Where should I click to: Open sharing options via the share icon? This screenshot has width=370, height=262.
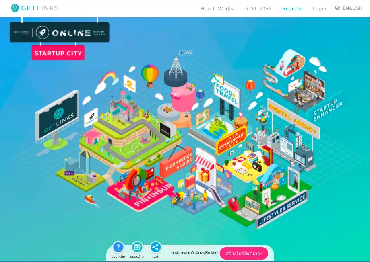155,247
